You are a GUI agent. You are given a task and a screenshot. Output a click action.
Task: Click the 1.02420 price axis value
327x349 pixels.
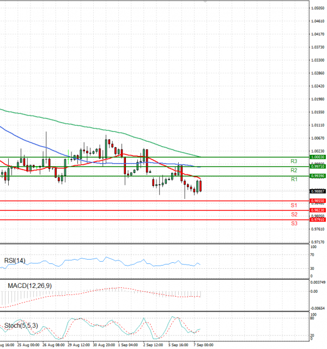[318, 86]
